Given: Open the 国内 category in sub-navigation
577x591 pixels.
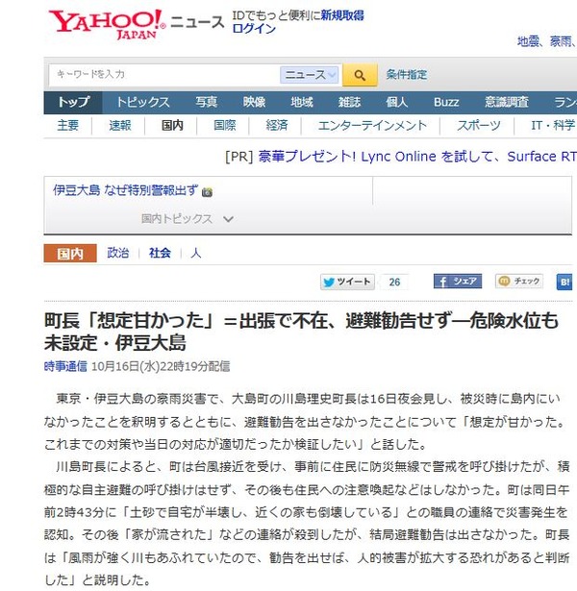Looking at the screenshot, I should [x=172, y=125].
